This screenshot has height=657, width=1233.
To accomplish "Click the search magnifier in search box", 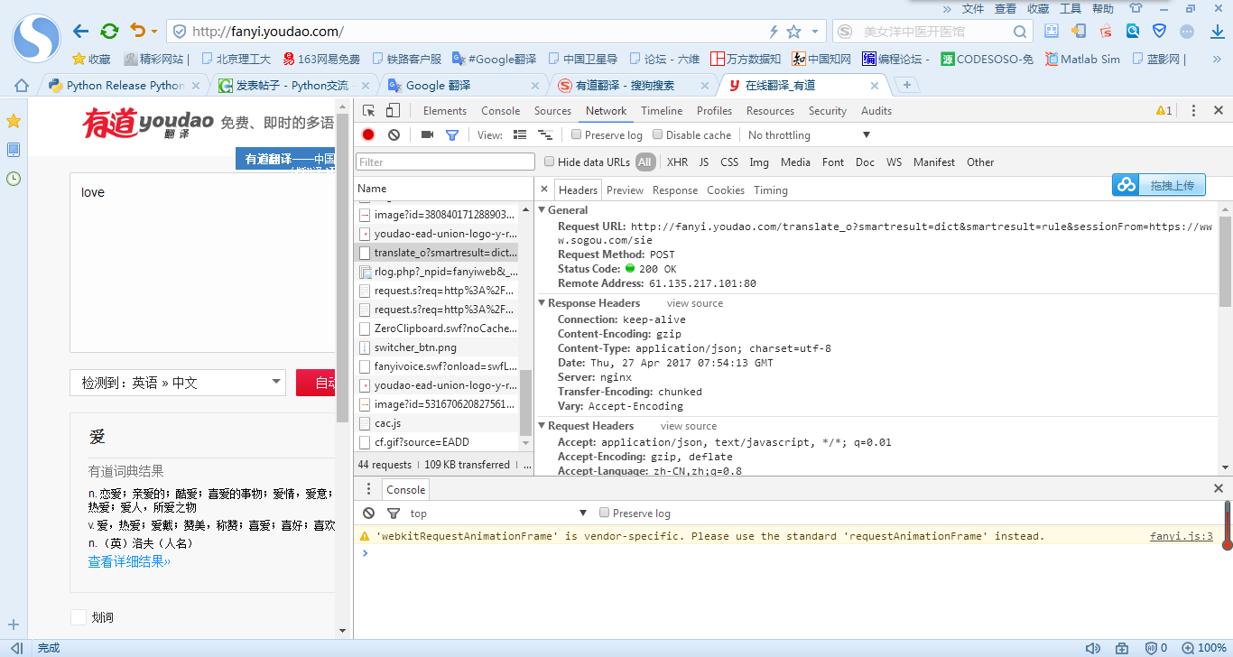I will click(x=1020, y=32).
